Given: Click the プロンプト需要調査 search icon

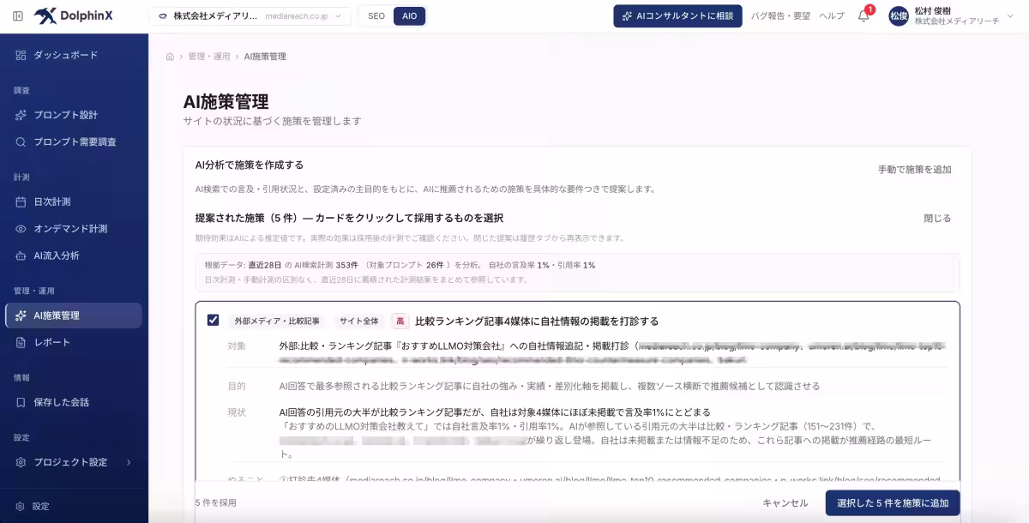Looking at the screenshot, I should click(21, 141).
